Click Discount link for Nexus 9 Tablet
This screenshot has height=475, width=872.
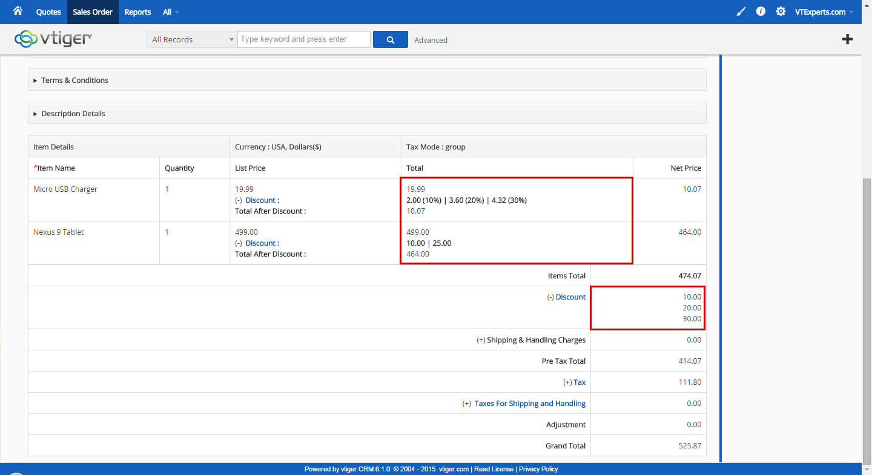coord(260,243)
